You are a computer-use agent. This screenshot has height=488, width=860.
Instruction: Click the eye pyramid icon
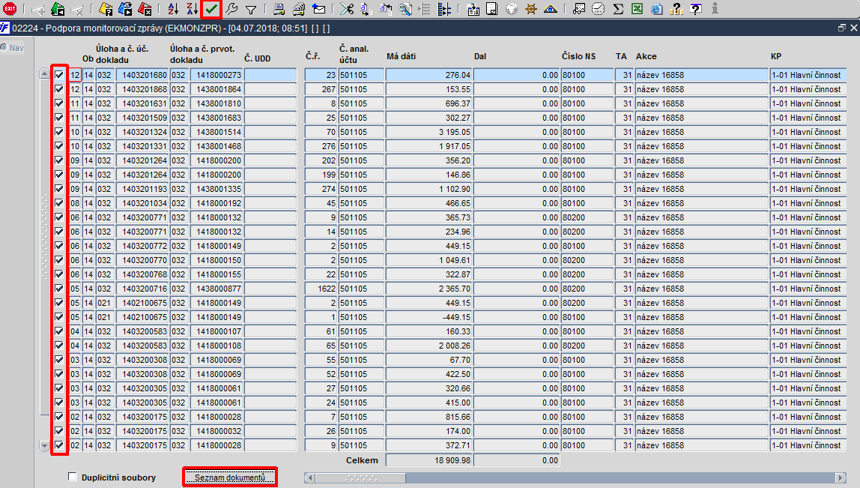pyautogui.click(x=550, y=9)
